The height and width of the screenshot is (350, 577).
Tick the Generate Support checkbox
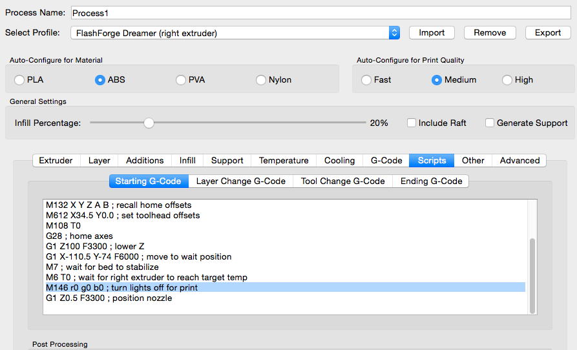point(489,123)
